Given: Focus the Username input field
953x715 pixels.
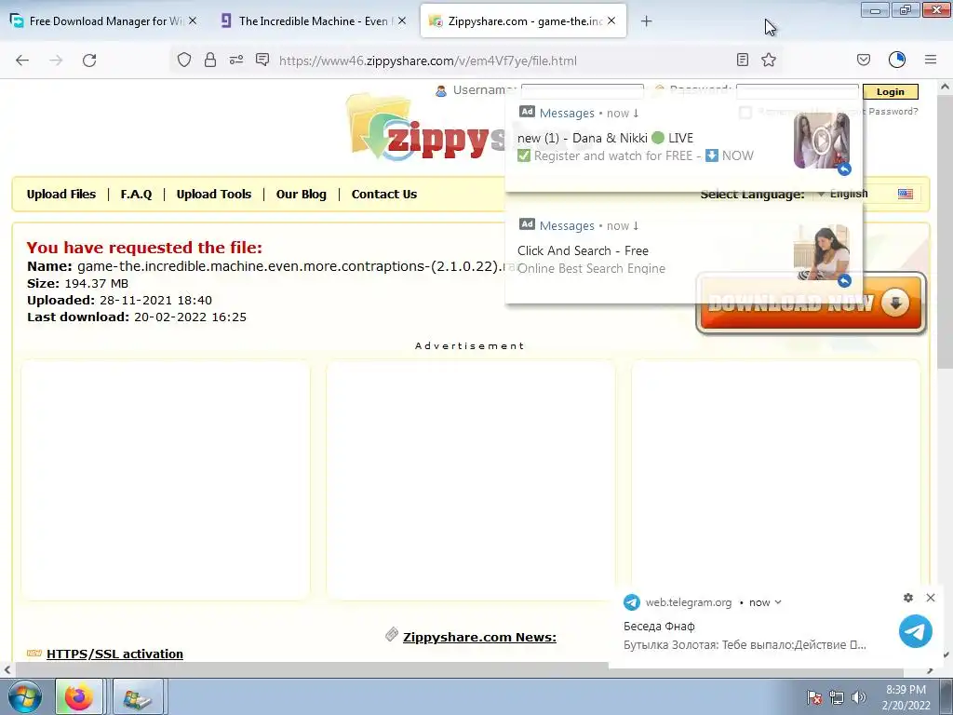Looking at the screenshot, I should (x=583, y=90).
